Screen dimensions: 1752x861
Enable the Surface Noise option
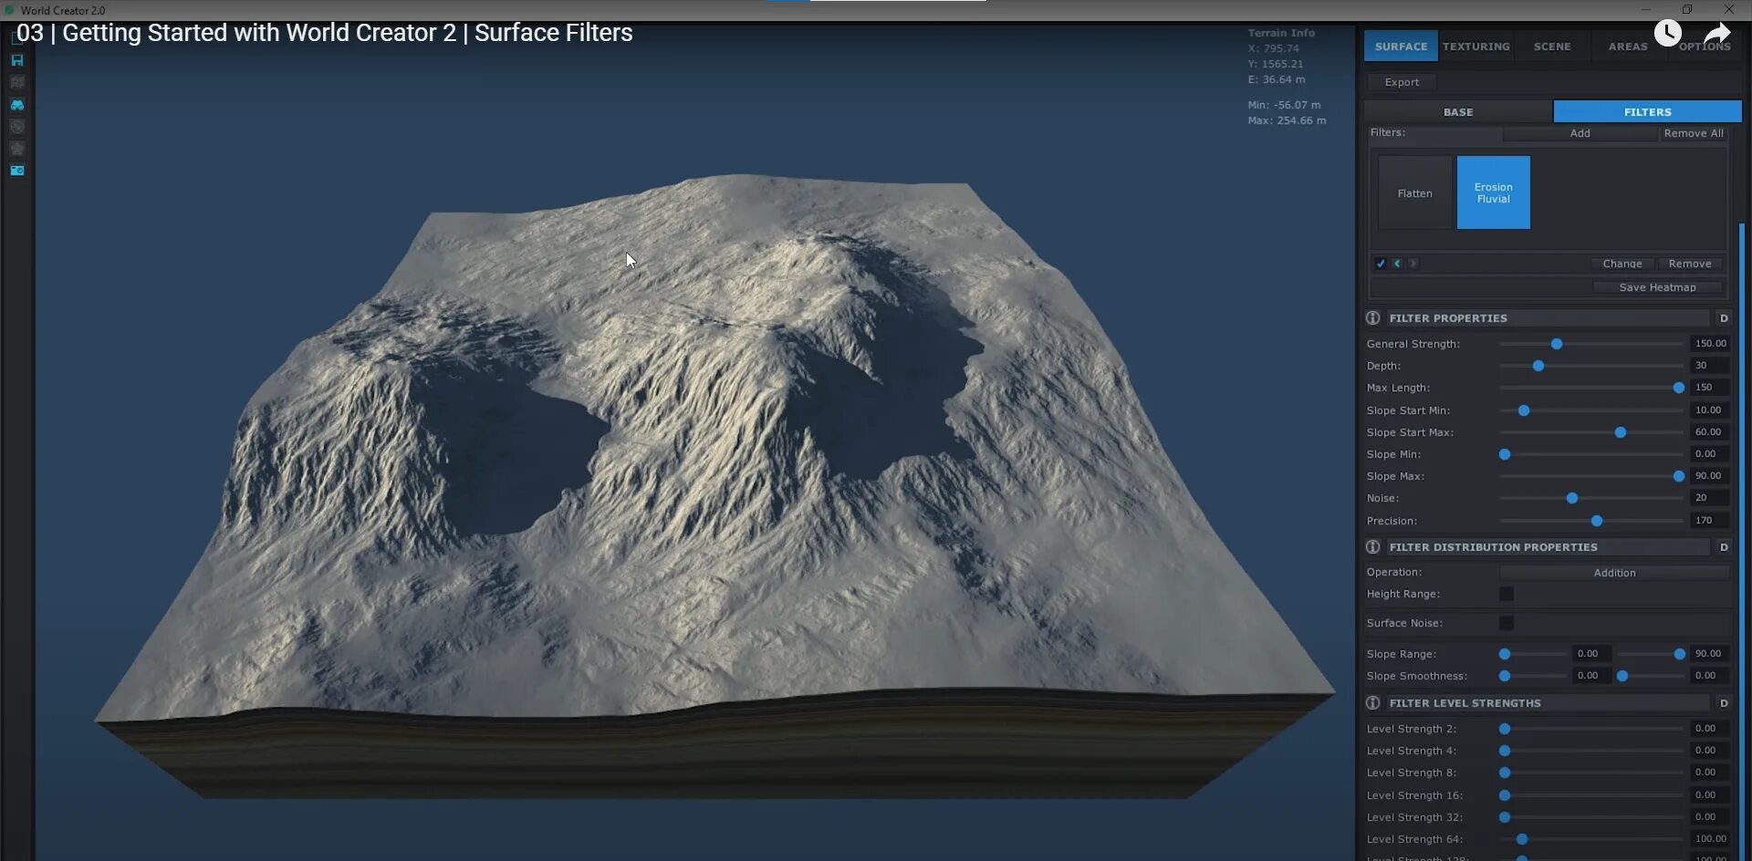click(x=1507, y=623)
